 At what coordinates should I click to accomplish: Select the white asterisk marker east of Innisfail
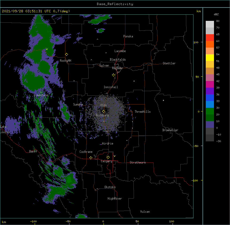pos(134,81)
